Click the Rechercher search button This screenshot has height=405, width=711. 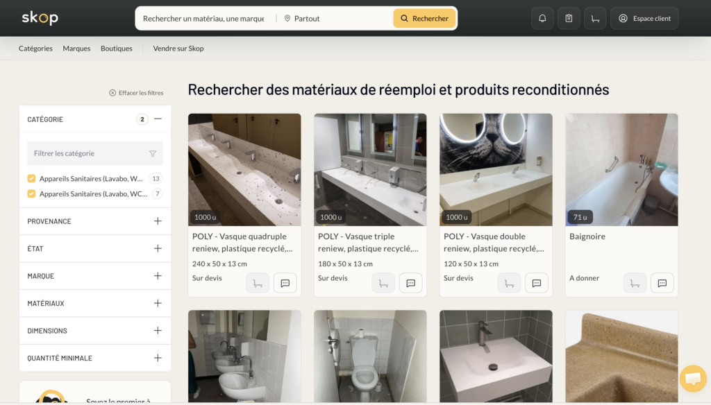tap(424, 19)
